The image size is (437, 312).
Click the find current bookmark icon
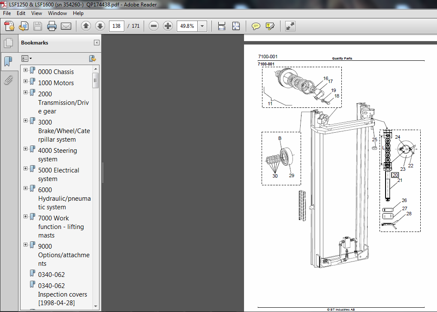pos(93,58)
